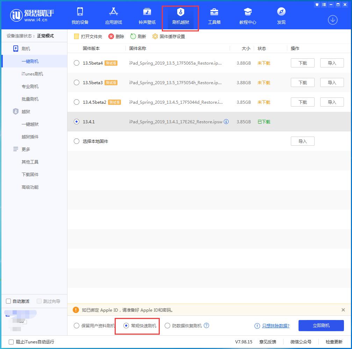Click the 立即刷机 button
The width and height of the screenshot is (352, 349).
pos(321,325)
